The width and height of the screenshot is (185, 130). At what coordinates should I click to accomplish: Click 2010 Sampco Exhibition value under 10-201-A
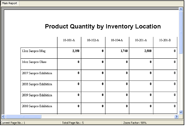(x=151, y=106)
